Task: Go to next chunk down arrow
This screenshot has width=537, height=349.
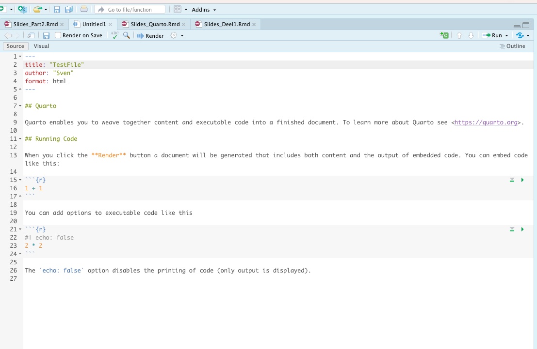Action: (471, 35)
